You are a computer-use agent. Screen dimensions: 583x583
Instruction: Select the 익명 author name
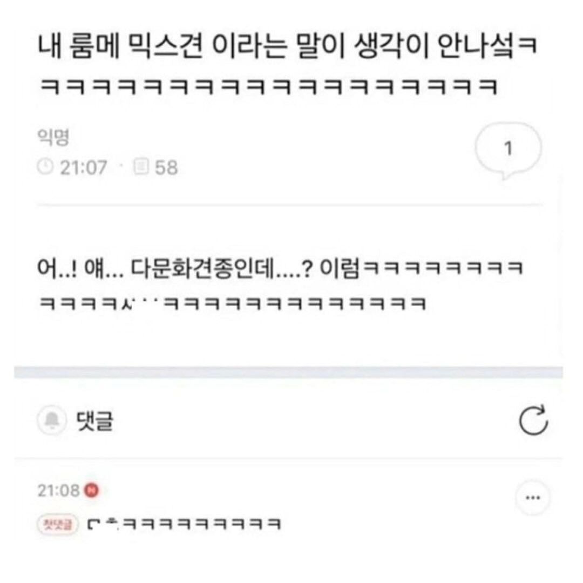pos(53,138)
